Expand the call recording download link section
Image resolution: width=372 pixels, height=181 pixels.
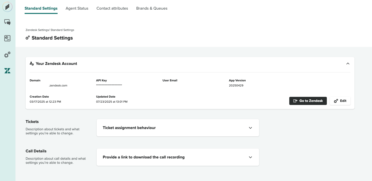point(250,157)
